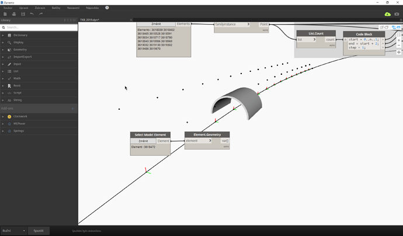Open the Ruční run mode dropdown
The width and height of the screenshot is (403, 236).
13,231
